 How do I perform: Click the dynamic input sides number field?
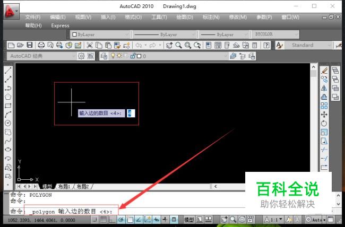(x=131, y=113)
